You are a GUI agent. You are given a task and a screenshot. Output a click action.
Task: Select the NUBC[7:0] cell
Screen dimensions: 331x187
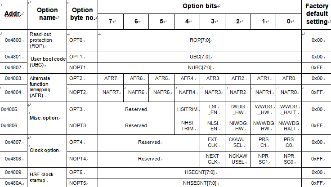(200, 68)
